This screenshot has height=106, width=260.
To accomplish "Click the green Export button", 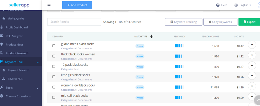I will pyautogui.click(x=249, y=22).
